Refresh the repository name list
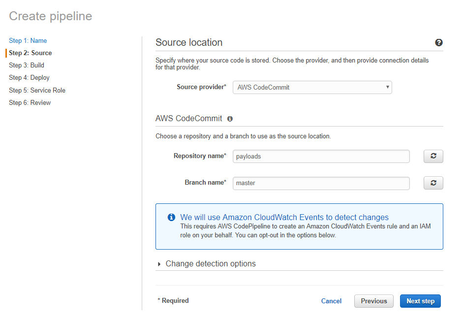The width and height of the screenshot is (463, 323). [433, 156]
